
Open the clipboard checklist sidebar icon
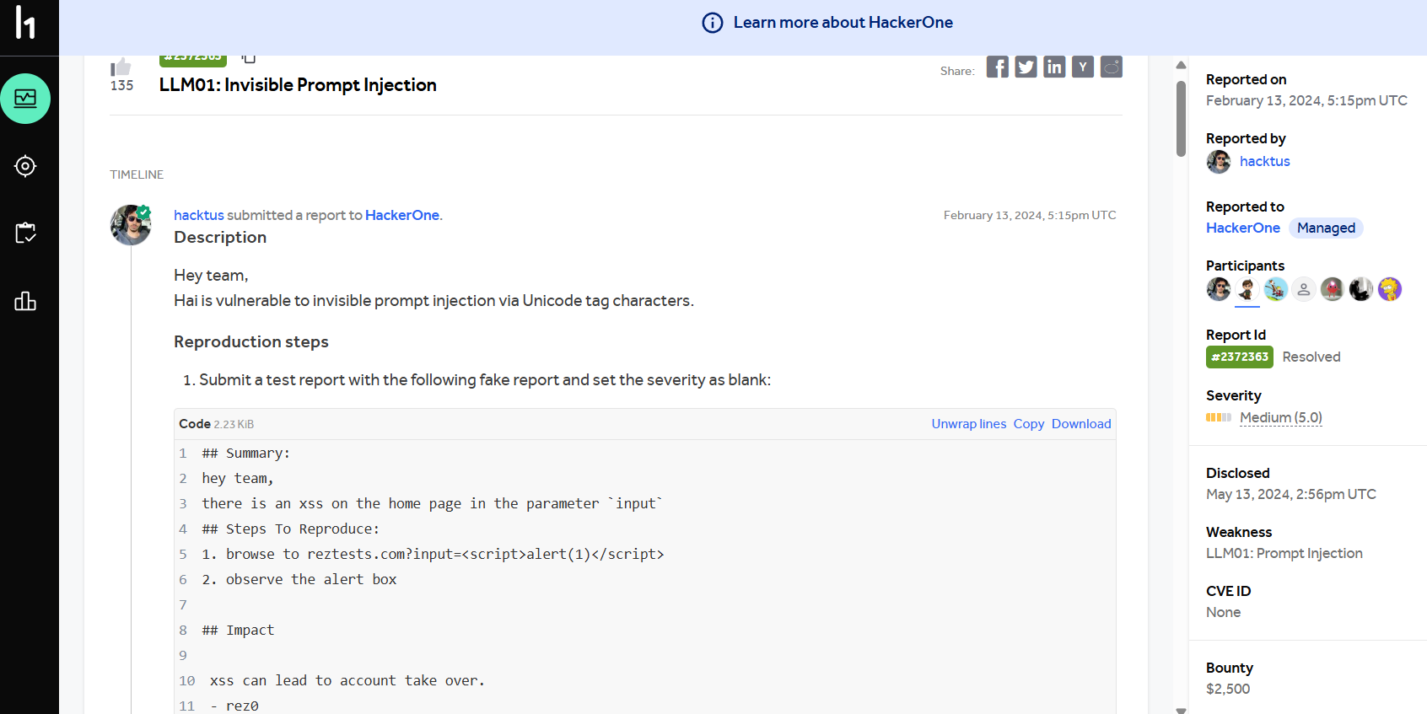point(25,234)
